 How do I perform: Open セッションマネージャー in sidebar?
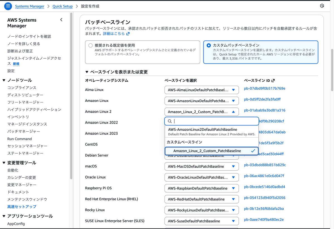pos(27,146)
